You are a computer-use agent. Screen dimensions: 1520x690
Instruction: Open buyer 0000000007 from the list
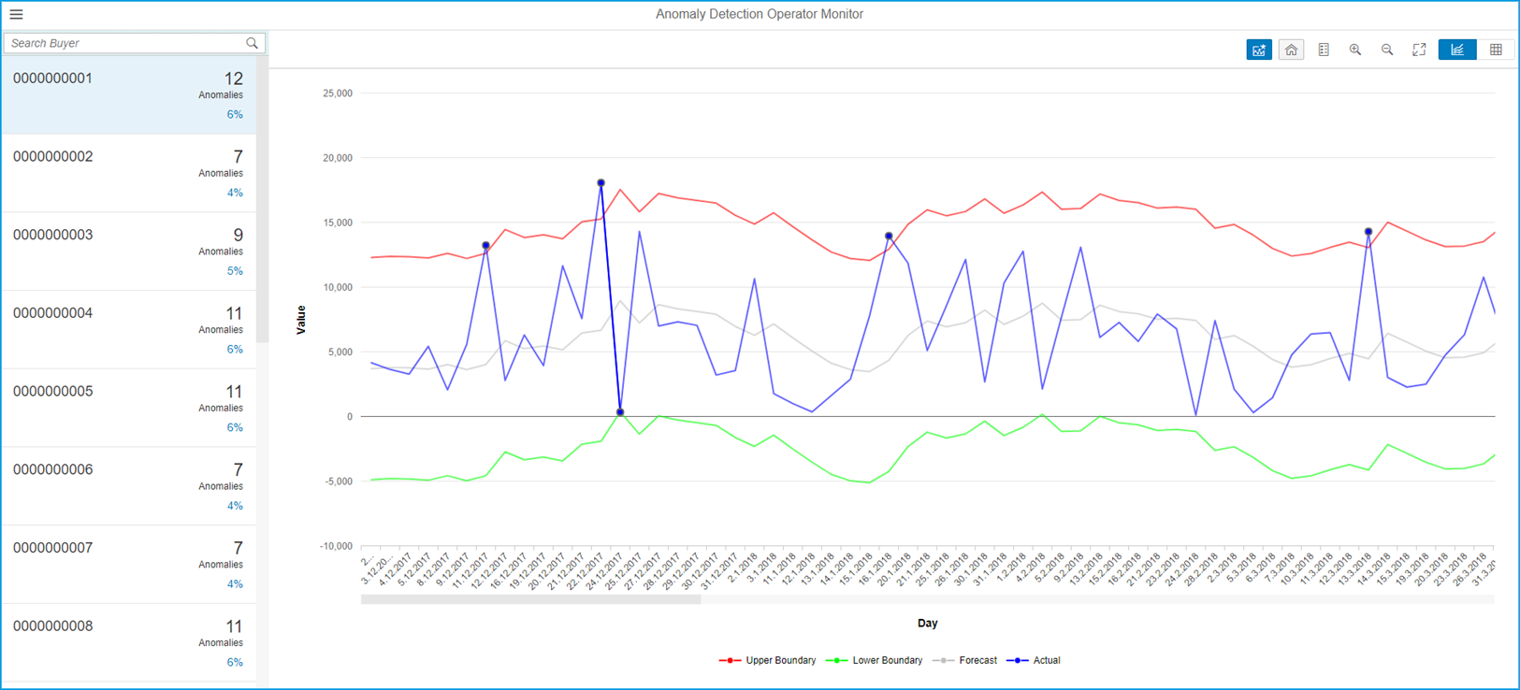click(x=128, y=564)
